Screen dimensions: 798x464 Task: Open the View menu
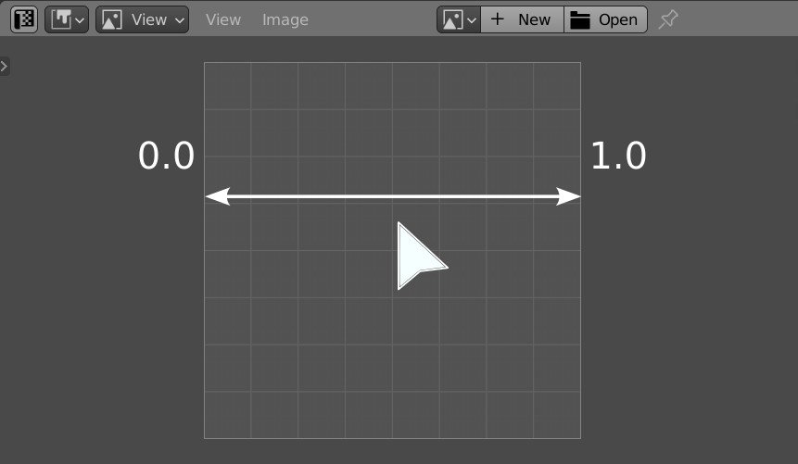223,19
